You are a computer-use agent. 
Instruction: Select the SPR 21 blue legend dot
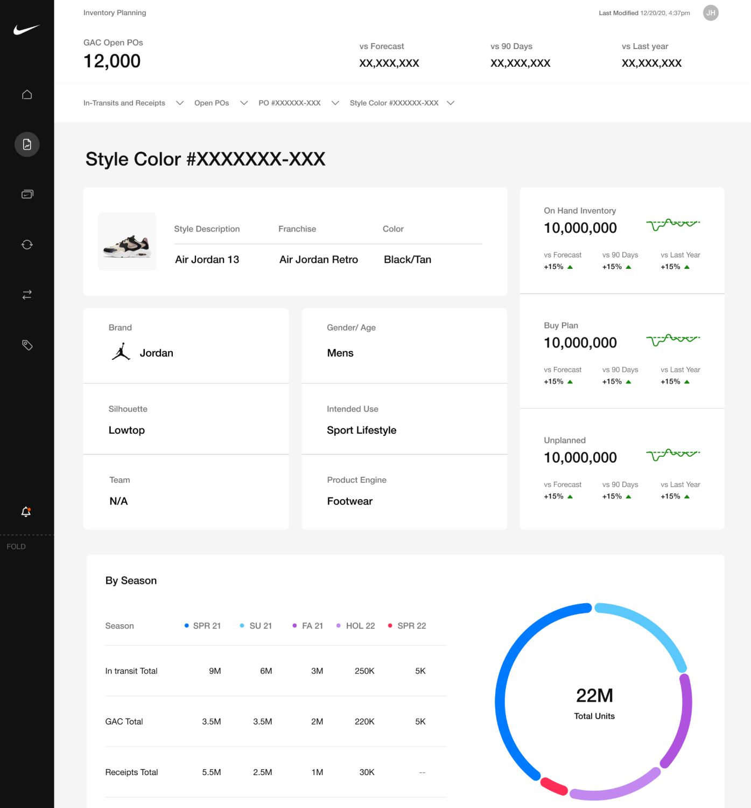click(186, 625)
